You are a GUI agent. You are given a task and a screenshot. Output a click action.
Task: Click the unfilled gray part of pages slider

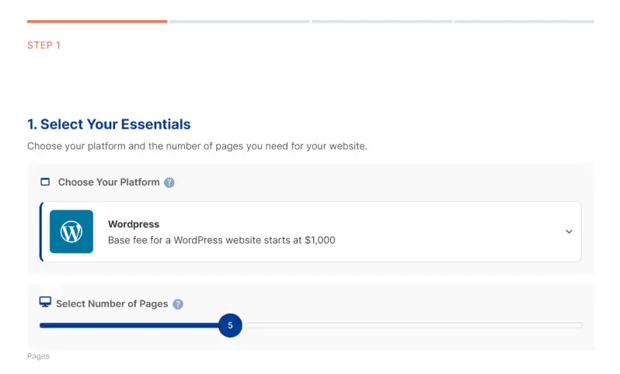(x=412, y=326)
